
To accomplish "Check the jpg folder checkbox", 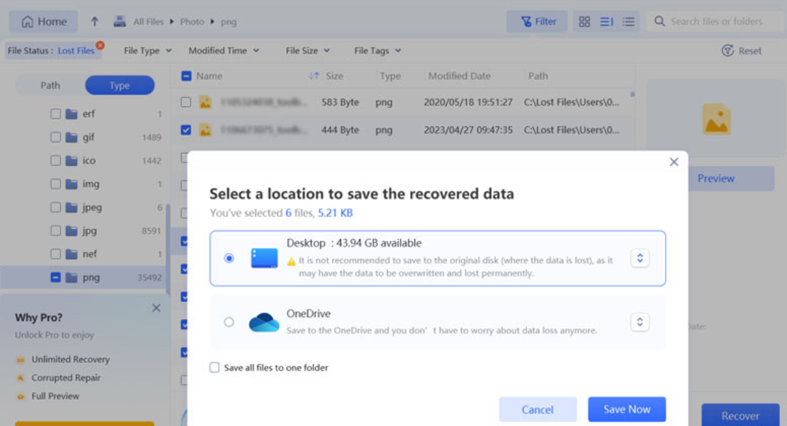I will (x=56, y=231).
